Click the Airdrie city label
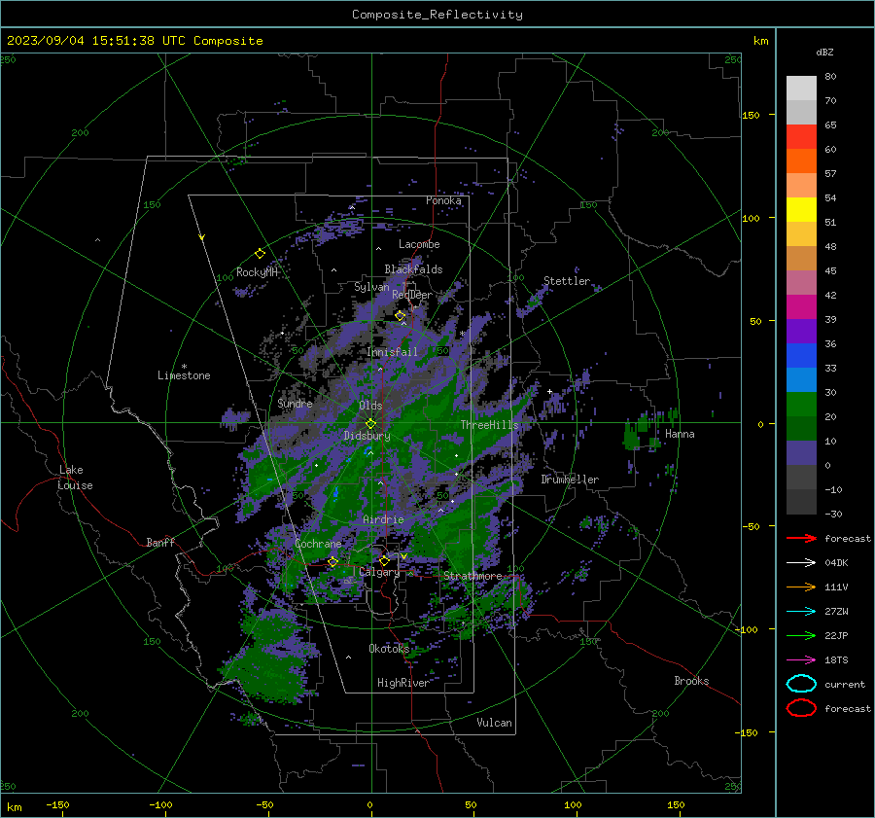Image resolution: width=875 pixels, height=818 pixels. pyautogui.click(x=383, y=519)
